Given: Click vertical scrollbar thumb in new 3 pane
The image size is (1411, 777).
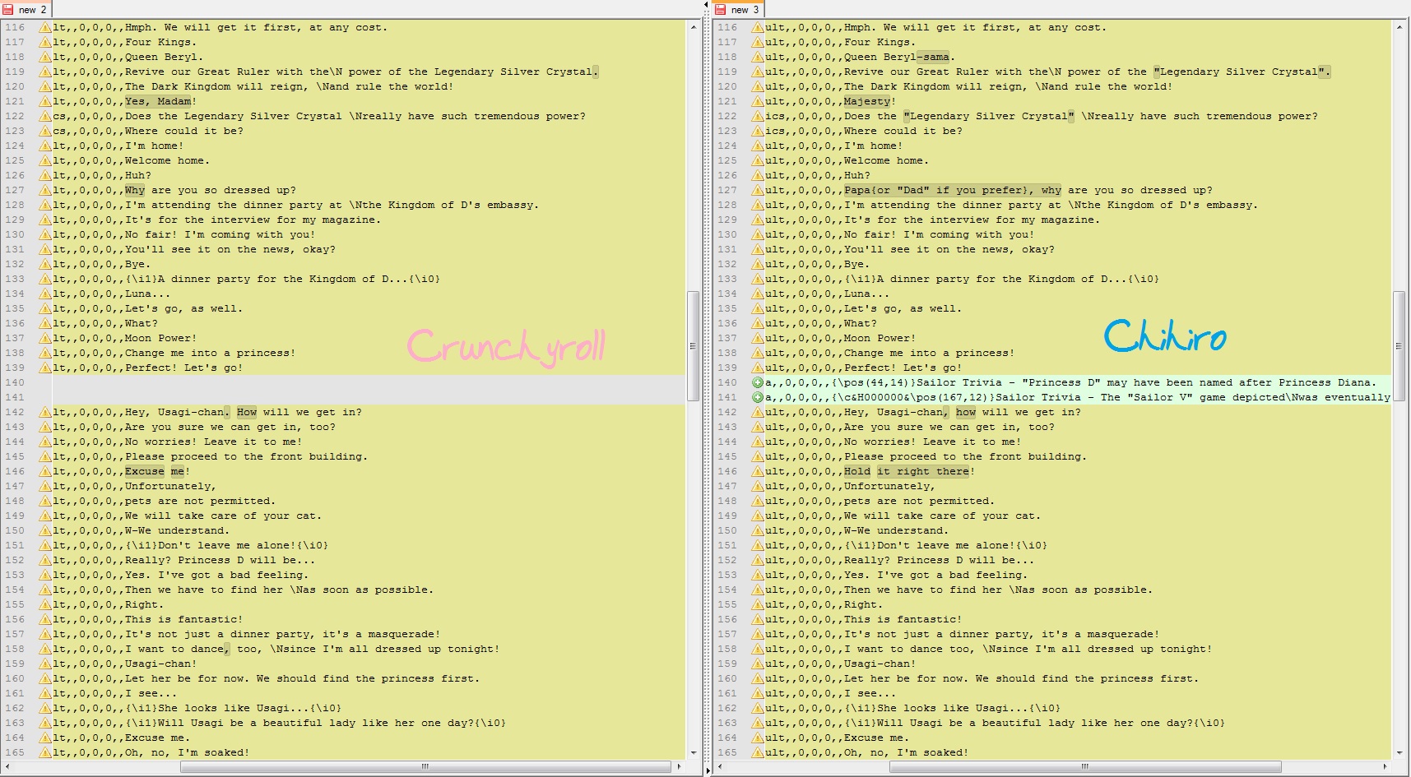Looking at the screenshot, I should pos(1399,346).
